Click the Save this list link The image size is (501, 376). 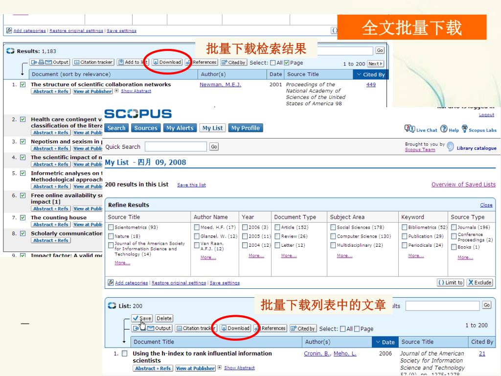click(x=191, y=185)
